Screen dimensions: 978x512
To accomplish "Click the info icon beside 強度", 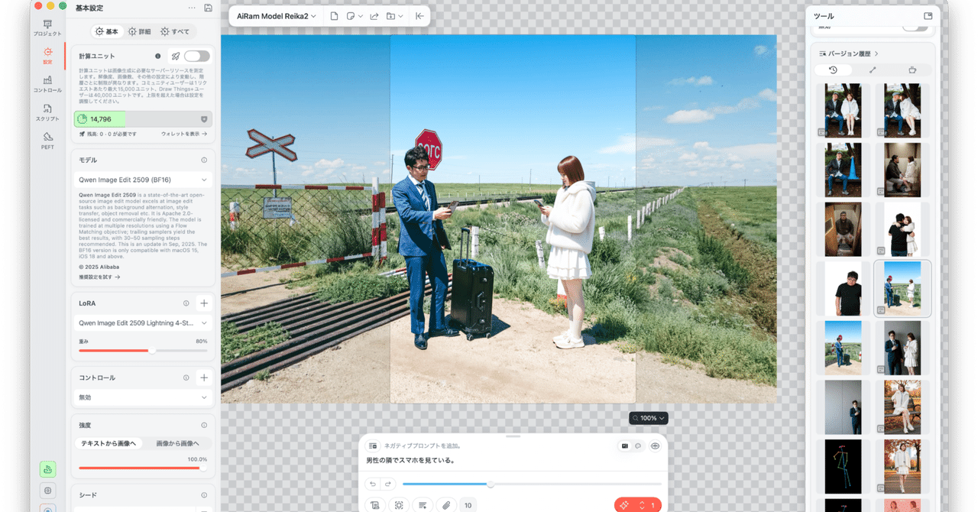I will point(204,425).
